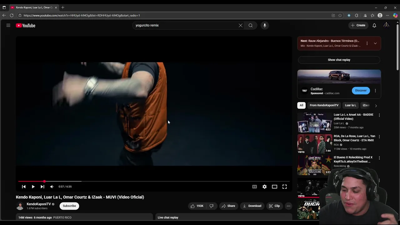The image size is (400, 225).
Task: Expand the mix playlist panel chevron
Action: tap(375, 43)
